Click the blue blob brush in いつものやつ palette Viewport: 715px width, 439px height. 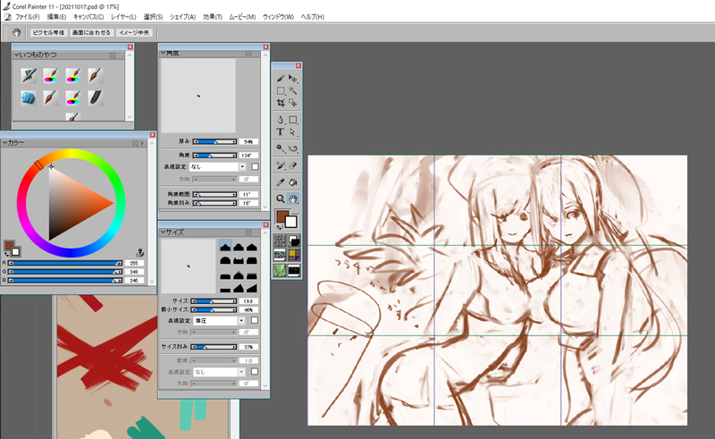[29, 97]
